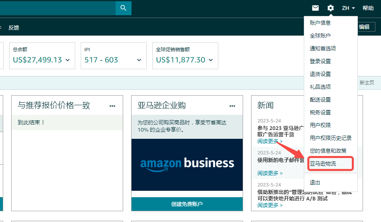Select 退出 to sign out
Image resolution: width=381 pixels, height=222 pixels.
tap(315, 183)
